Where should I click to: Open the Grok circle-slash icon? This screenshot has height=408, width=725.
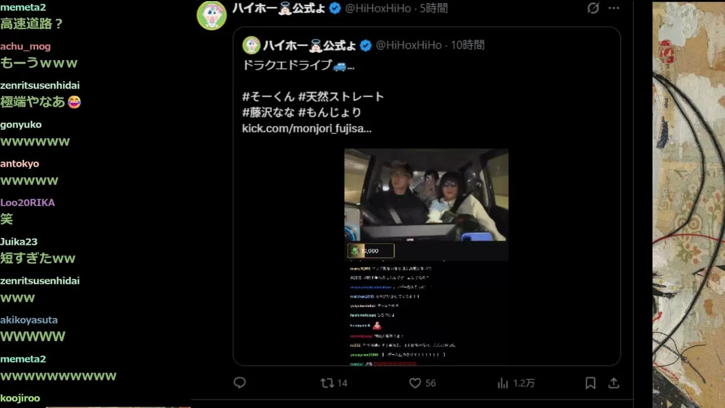coord(593,8)
